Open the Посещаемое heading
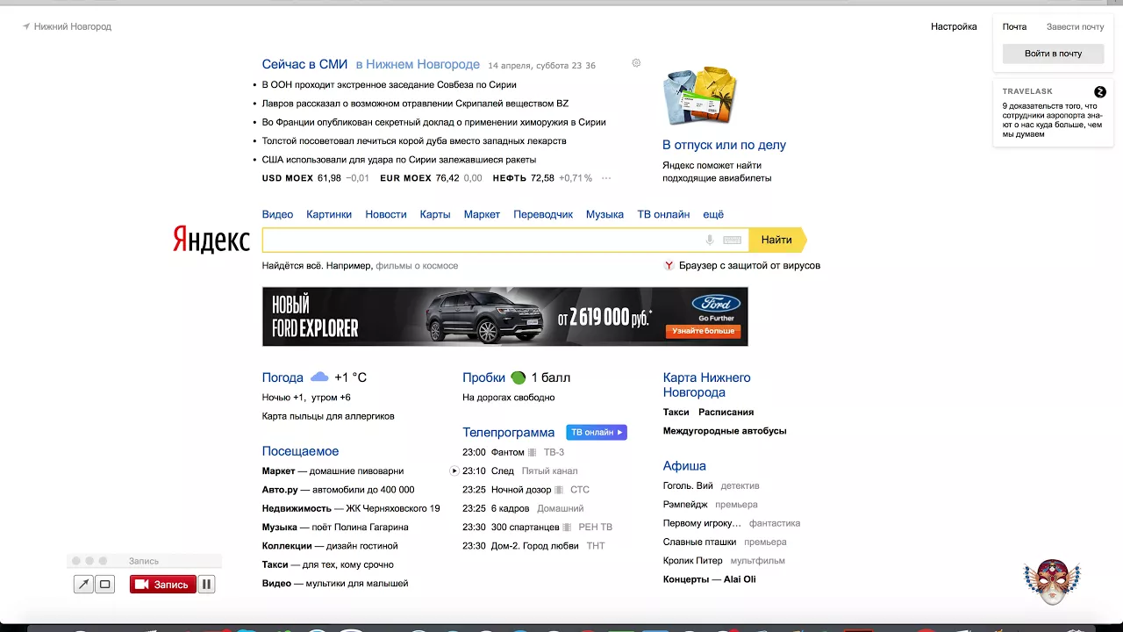Image resolution: width=1123 pixels, height=632 pixels. coord(300,451)
